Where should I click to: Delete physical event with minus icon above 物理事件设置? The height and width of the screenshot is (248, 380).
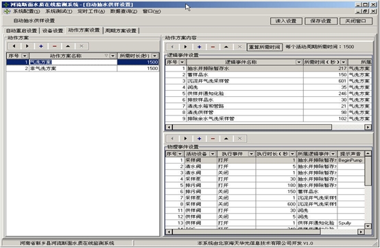click(x=213, y=139)
